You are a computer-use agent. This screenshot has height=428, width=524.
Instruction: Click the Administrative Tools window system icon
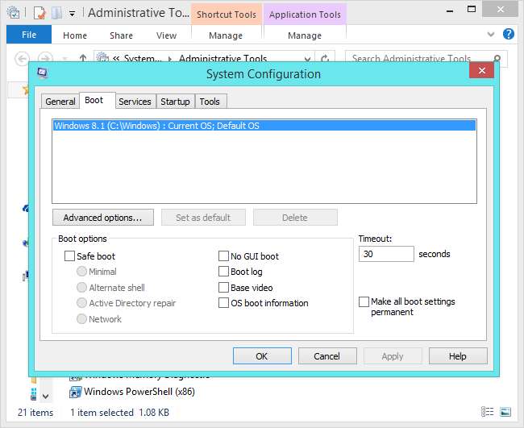[13, 13]
